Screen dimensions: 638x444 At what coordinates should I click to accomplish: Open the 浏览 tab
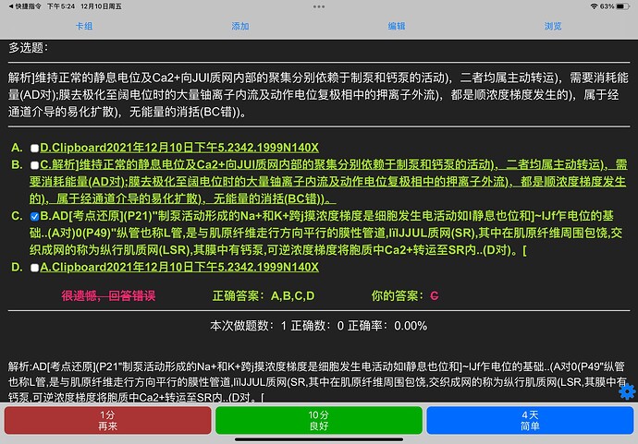(553, 27)
